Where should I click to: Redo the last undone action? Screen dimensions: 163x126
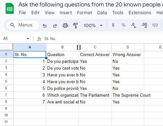pyautogui.click(x=55, y=26)
